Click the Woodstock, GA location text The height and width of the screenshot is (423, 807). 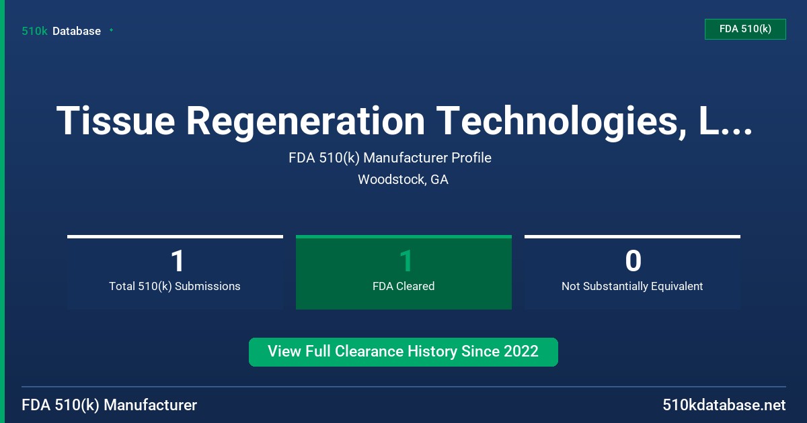click(x=403, y=180)
